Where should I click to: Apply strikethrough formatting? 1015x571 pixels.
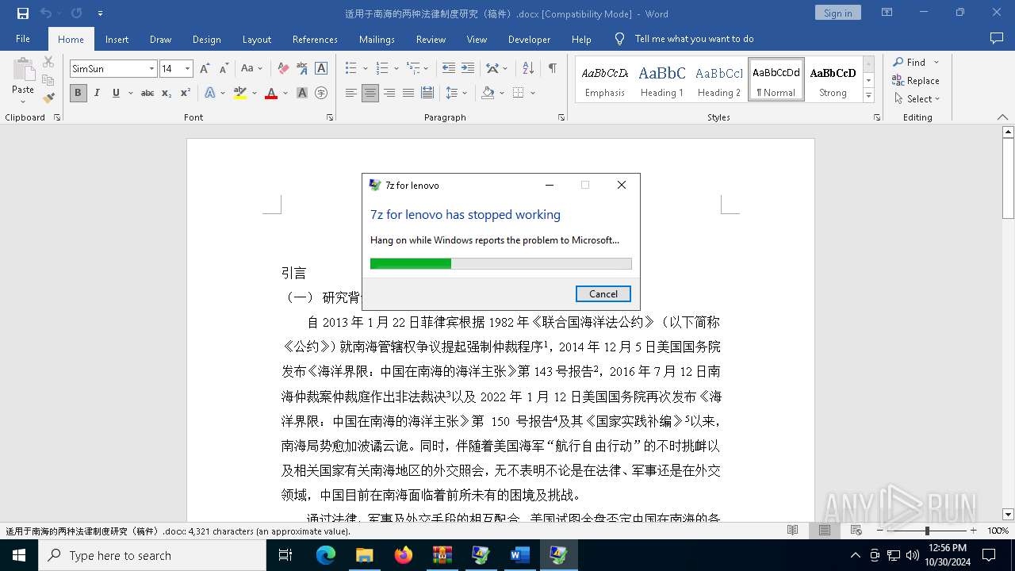pyautogui.click(x=147, y=93)
